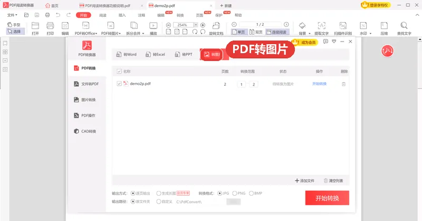Open the 转Excel converter tab
This screenshot has height=221, width=422.
coord(155,55)
